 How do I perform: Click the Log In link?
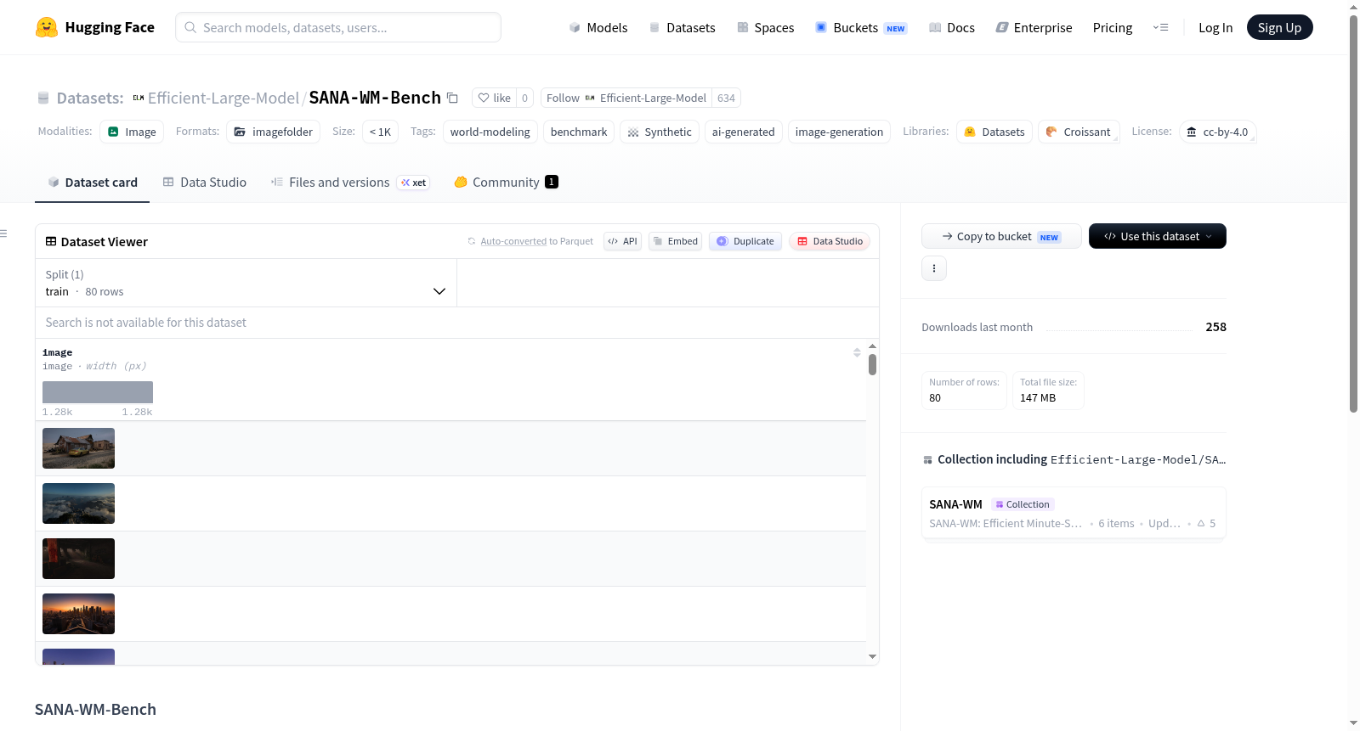pos(1215,27)
